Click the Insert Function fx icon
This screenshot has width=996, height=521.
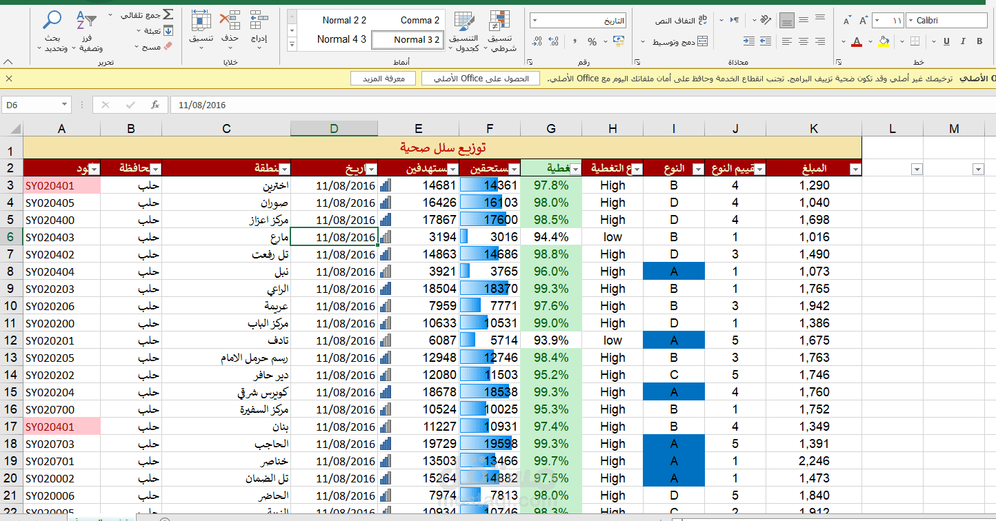click(x=155, y=105)
